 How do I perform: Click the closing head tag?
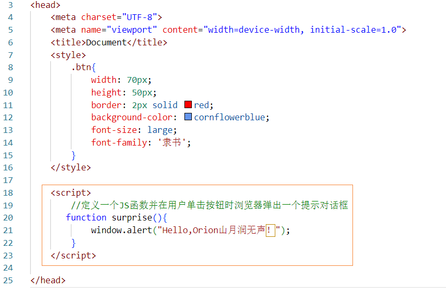[48, 280]
